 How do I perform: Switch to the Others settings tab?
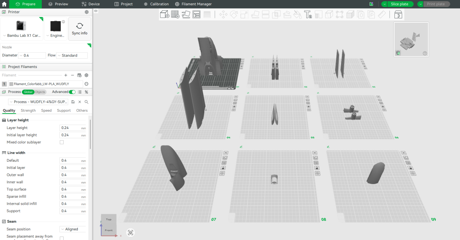tap(82, 111)
